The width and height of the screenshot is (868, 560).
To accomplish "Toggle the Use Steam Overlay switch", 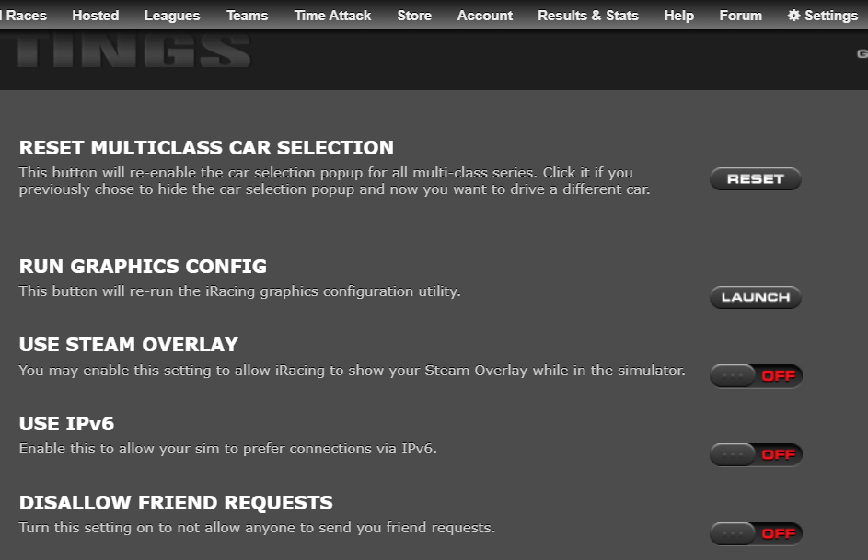I will click(756, 376).
